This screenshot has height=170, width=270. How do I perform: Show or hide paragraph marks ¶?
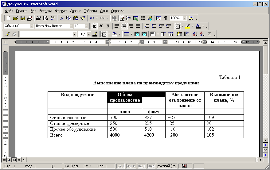pyautogui.click(x=166, y=18)
